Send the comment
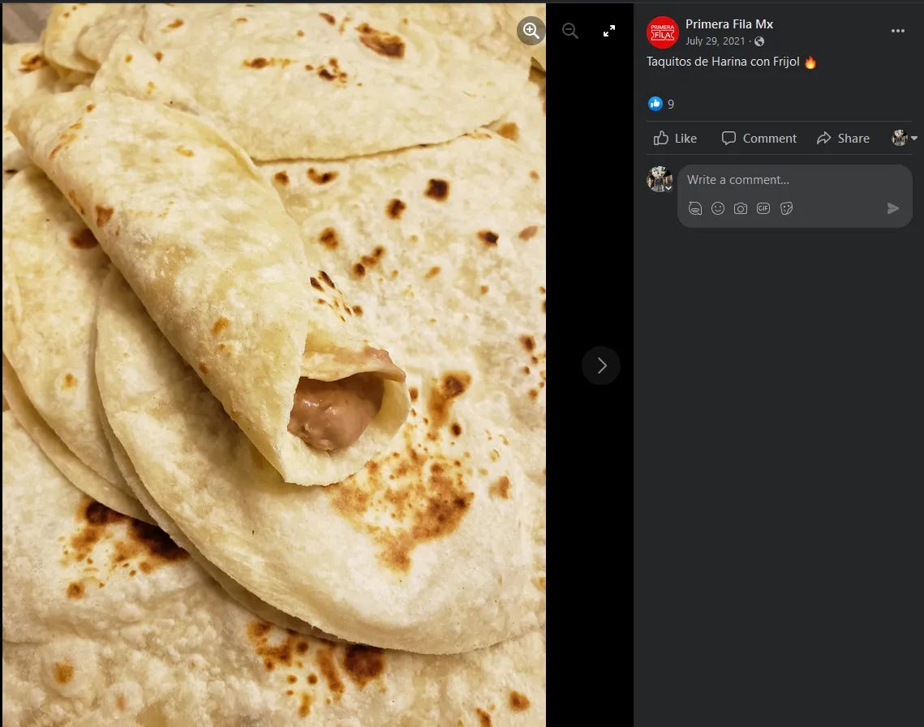This screenshot has height=727, width=924. (893, 208)
